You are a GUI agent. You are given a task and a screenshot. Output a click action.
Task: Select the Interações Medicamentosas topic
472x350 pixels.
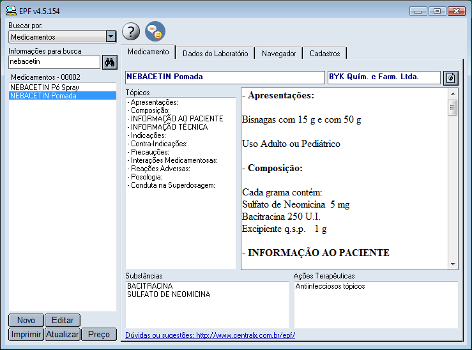172,160
